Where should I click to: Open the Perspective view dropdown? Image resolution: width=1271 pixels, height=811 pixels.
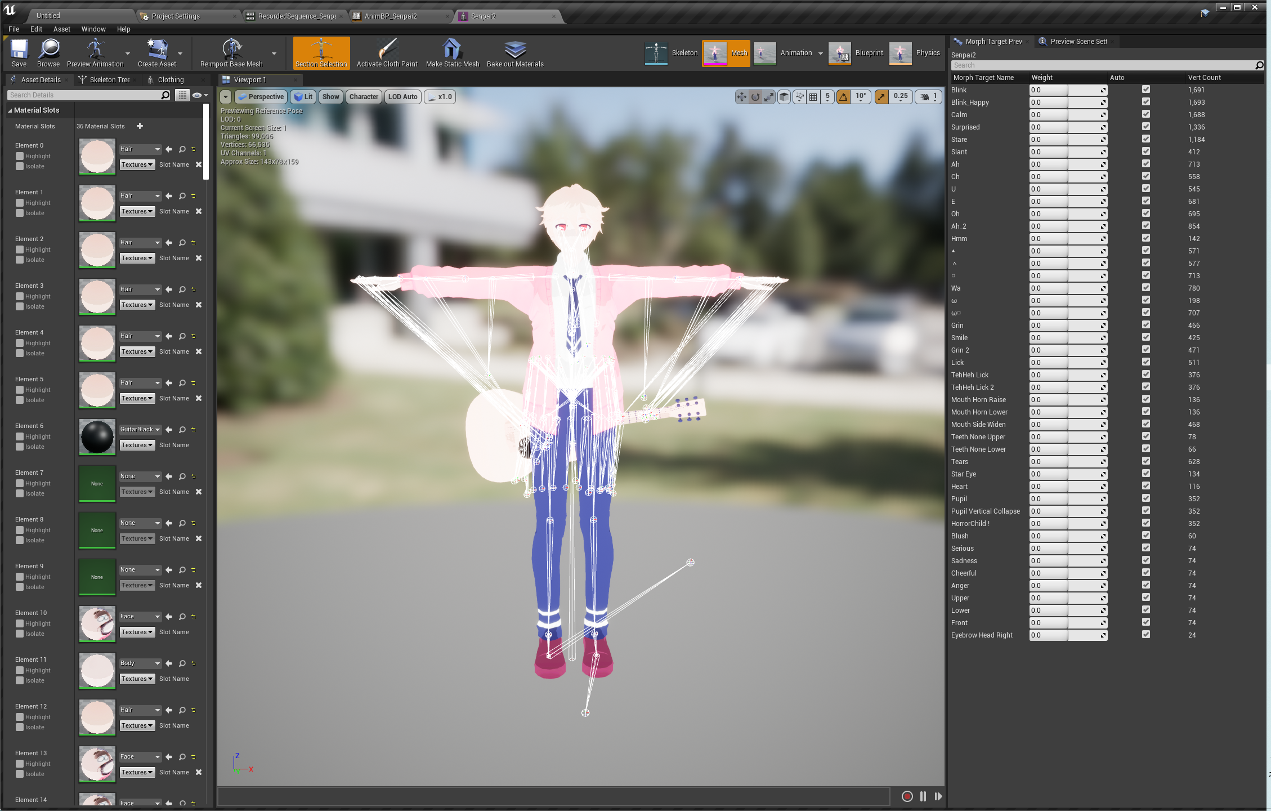[x=261, y=97]
